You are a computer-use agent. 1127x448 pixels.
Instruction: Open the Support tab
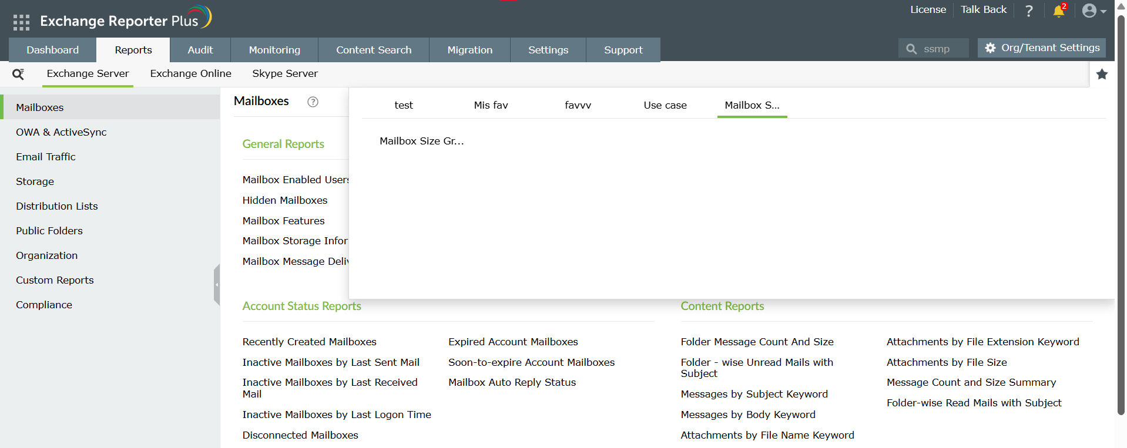coord(623,50)
